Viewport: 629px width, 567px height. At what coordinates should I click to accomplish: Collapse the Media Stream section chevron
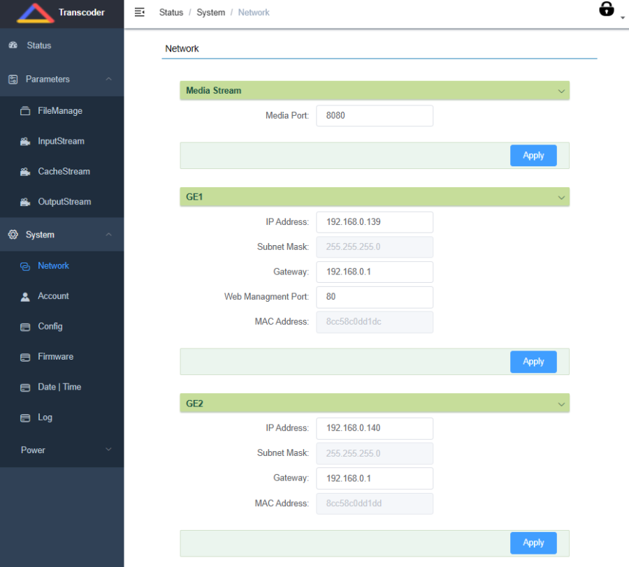(x=561, y=91)
